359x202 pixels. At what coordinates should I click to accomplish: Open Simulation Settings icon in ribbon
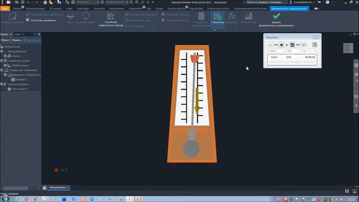click(x=201, y=16)
